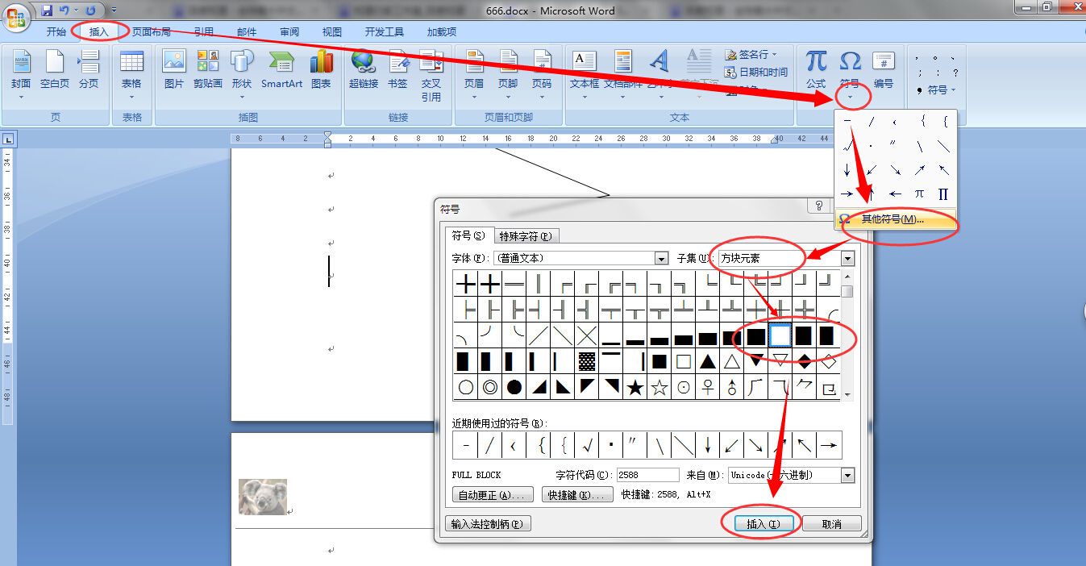This screenshot has height=566, width=1086.
Task: Select the koala image in the document
Action: [x=263, y=497]
